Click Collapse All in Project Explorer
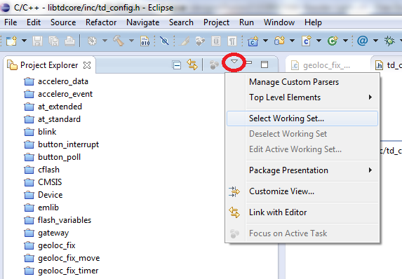Screen dimensions: 402x279 pos(176,64)
